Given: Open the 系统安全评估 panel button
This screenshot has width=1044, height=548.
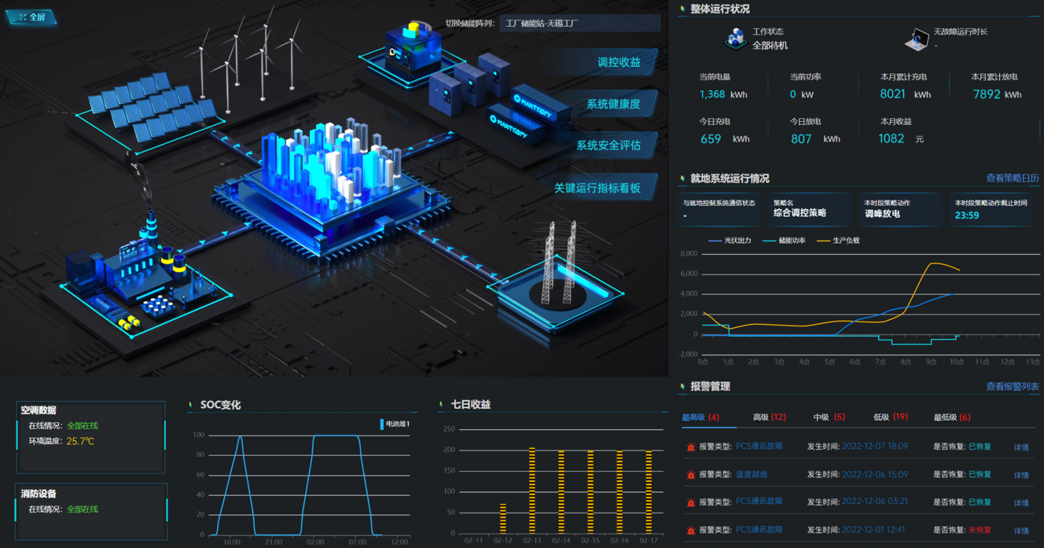Looking at the screenshot, I should click(608, 145).
